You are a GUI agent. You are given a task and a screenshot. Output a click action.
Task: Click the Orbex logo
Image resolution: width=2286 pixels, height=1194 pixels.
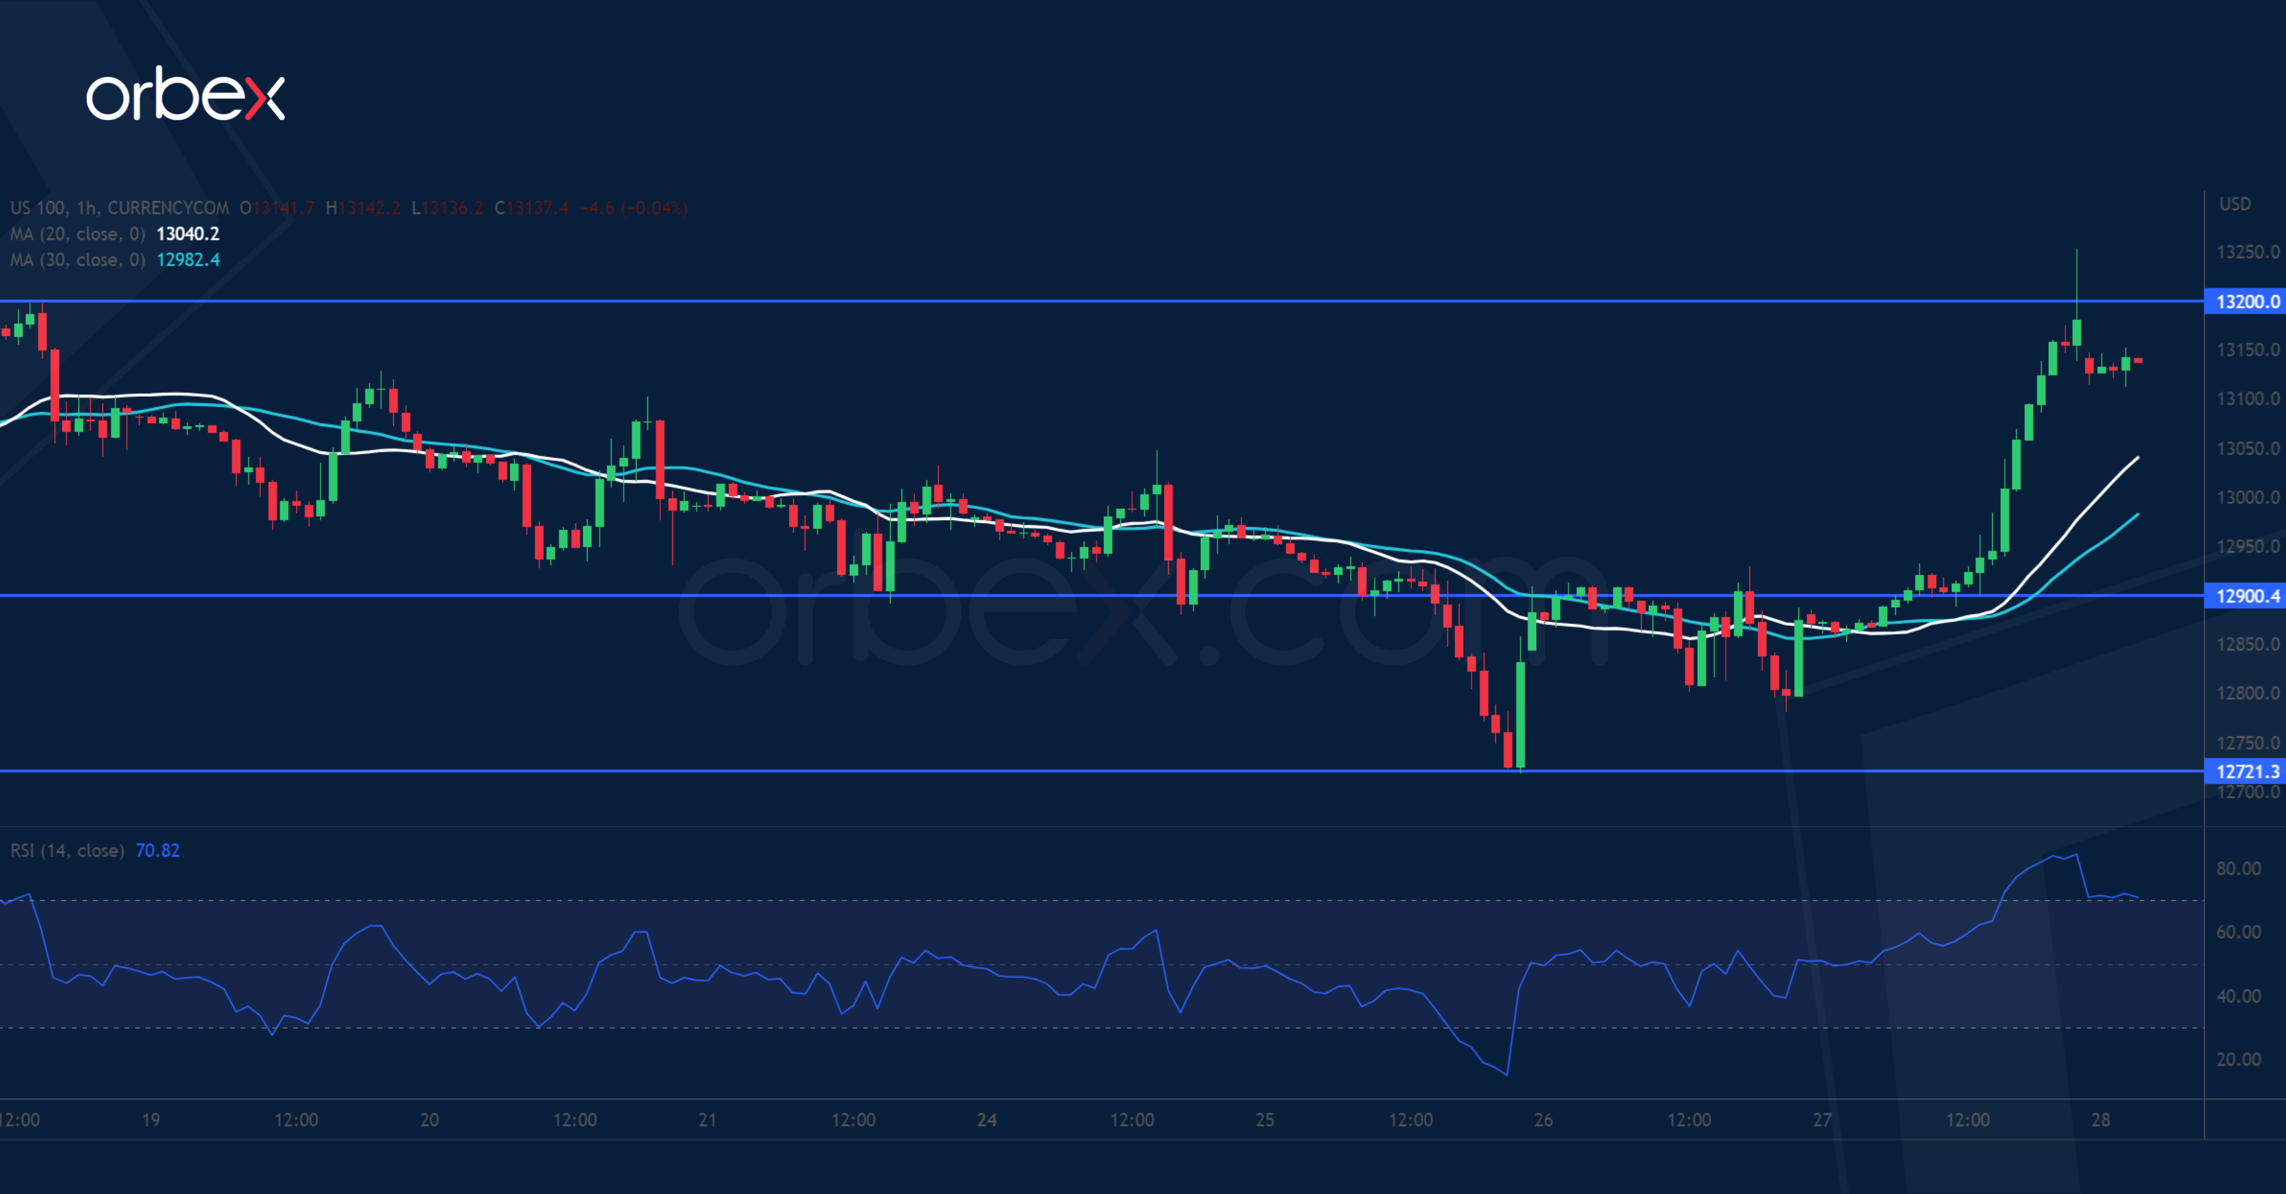coord(187,93)
